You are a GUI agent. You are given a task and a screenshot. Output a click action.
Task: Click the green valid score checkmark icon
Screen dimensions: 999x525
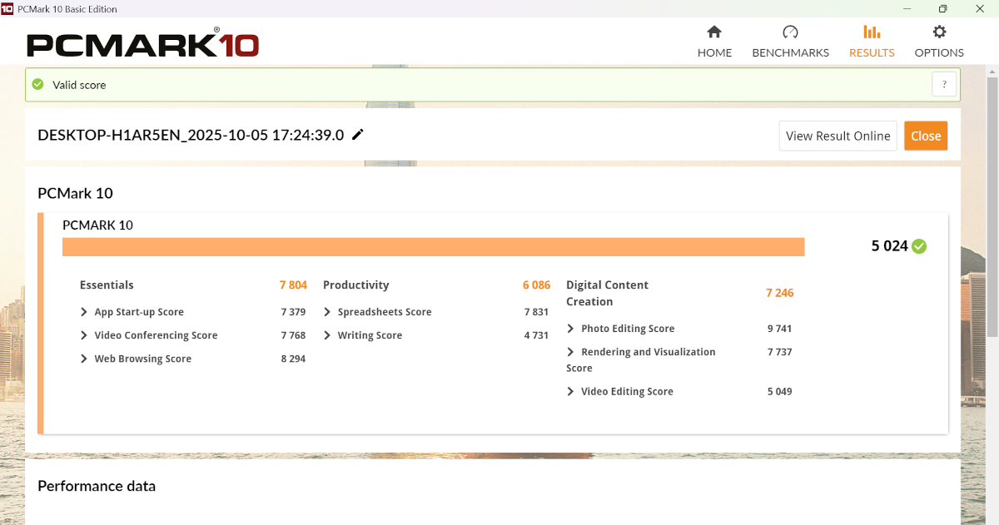click(x=37, y=84)
